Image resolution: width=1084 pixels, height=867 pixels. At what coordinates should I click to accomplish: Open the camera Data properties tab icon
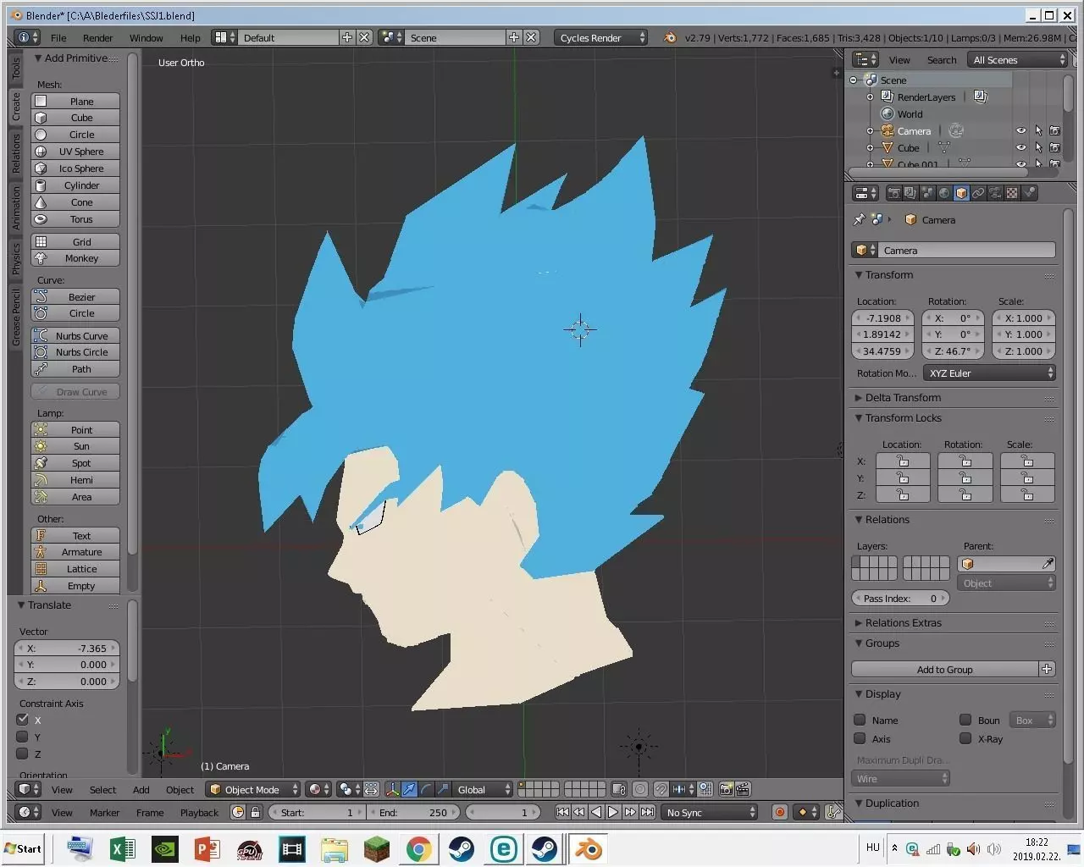tap(995, 193)
